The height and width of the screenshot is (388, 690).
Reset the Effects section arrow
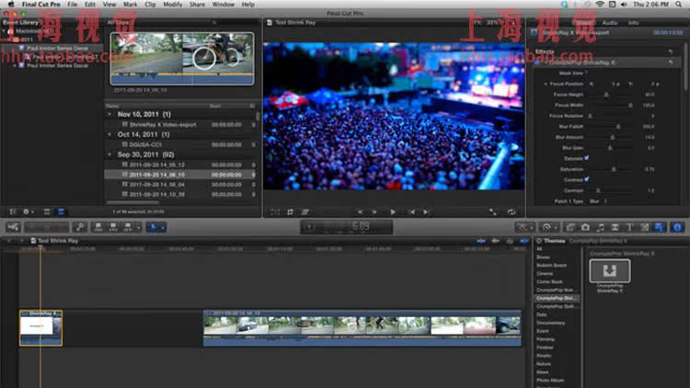(x=671, y=51)
